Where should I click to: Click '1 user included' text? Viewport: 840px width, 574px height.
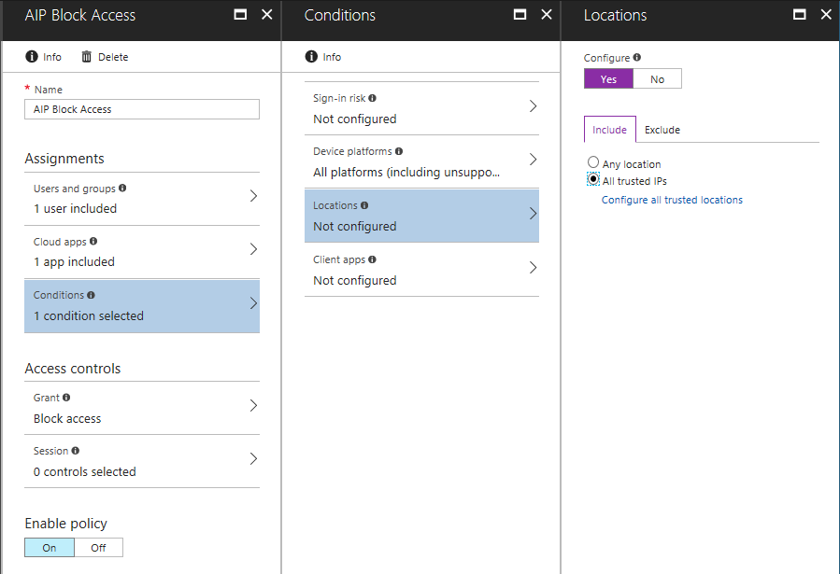click(x=75, y=209)
